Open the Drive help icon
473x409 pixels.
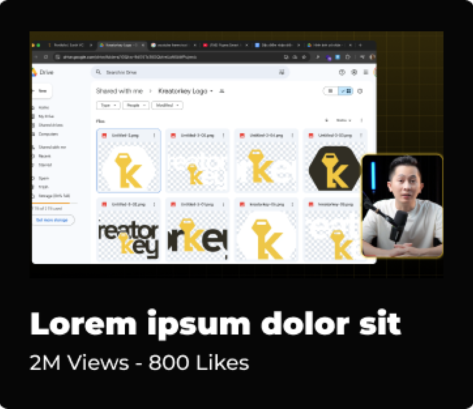342,72
